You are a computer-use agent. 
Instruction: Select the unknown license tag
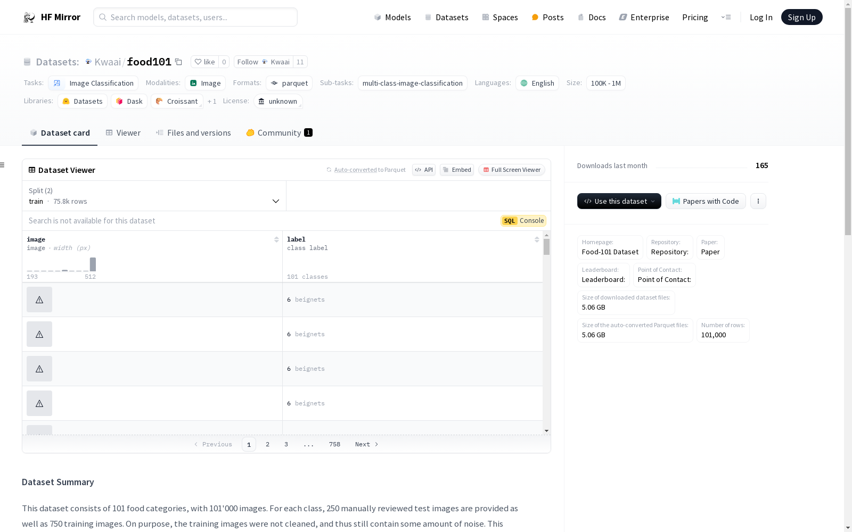click(x=278, y=101)
